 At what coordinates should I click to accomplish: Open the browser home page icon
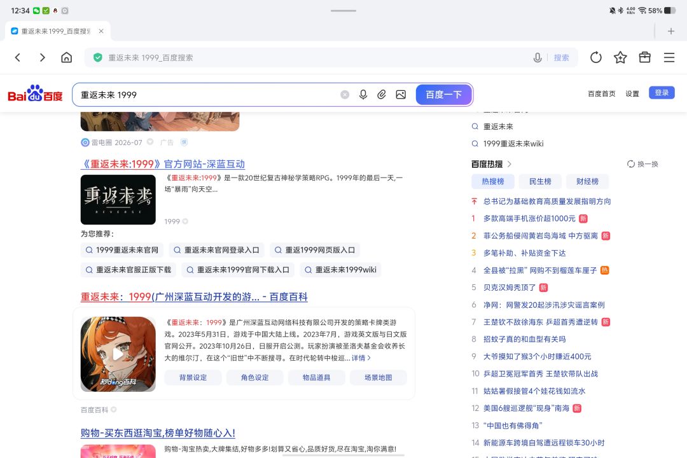pos(67,57)
